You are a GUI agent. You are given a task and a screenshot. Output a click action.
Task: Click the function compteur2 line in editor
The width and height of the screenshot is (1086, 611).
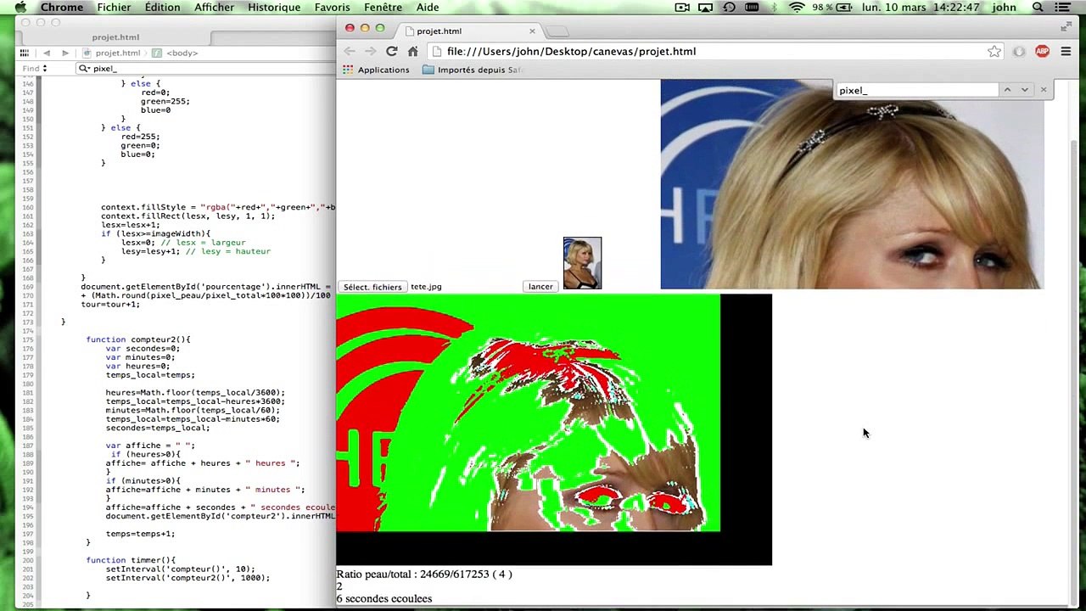pos(138,339)
